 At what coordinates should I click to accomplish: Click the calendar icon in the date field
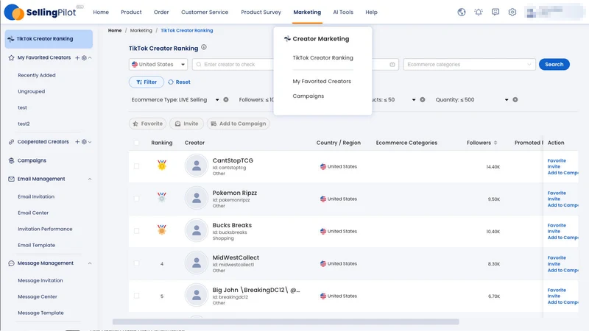coord(392,65)
